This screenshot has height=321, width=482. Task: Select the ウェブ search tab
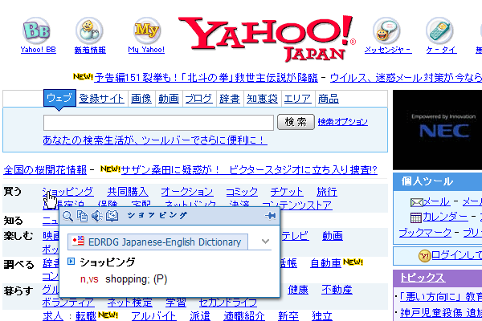(59, 98)
